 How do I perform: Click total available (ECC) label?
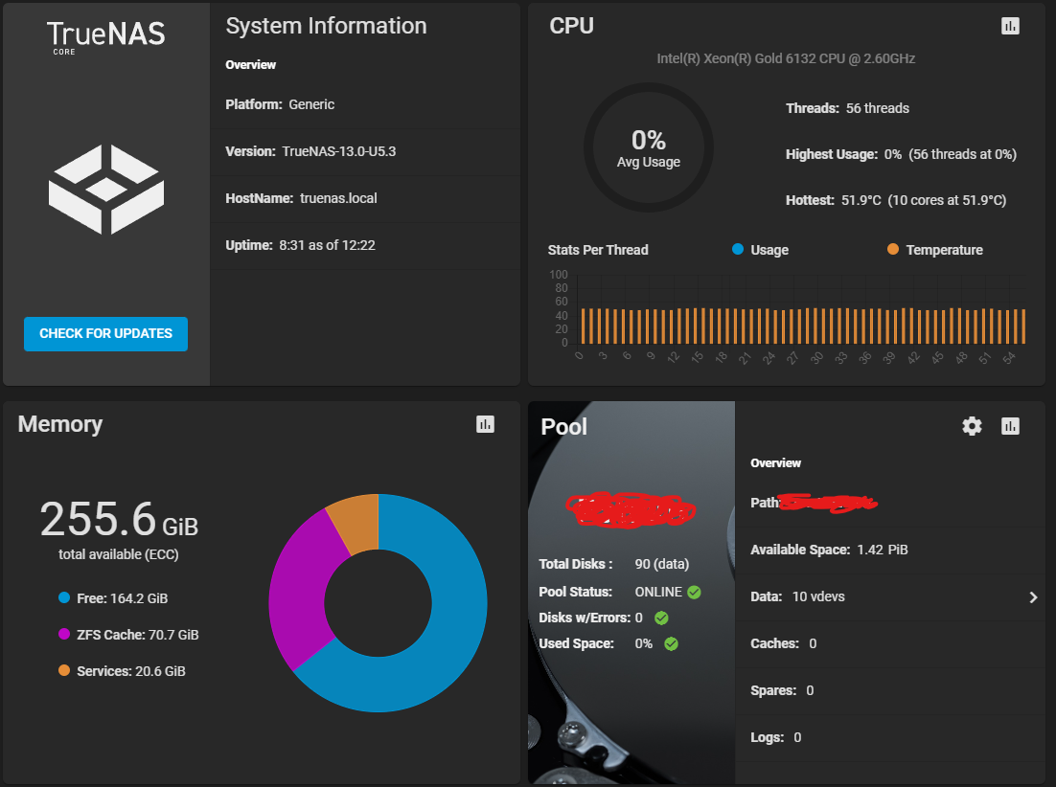click(x=119, y=554)
